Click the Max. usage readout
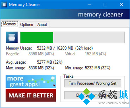This screenshot has height=108, width=130. [x=41, y=68]
